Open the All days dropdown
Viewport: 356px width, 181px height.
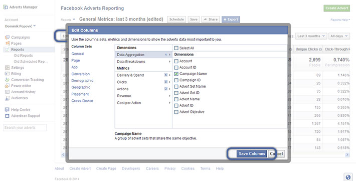point(339,36)
